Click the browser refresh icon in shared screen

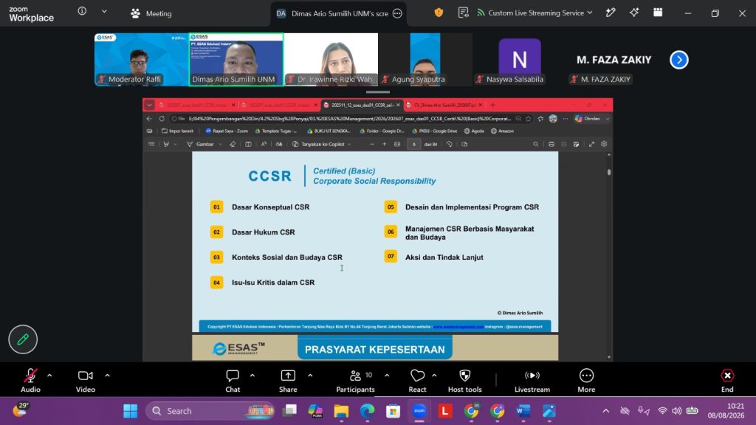(x=162, y=119)
